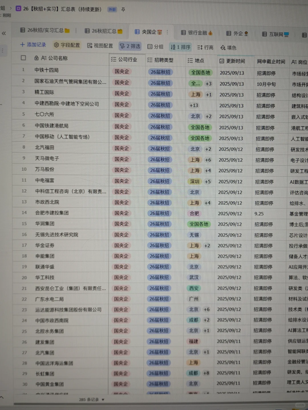Open the 行高 row height option
Screen dimensions: 308x410
click(205, 47)
